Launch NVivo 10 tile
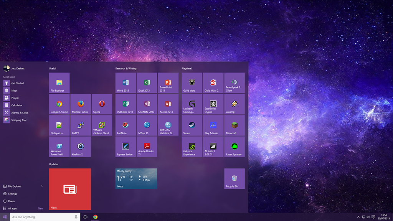The image size is (393, 221). coord(147,125)
